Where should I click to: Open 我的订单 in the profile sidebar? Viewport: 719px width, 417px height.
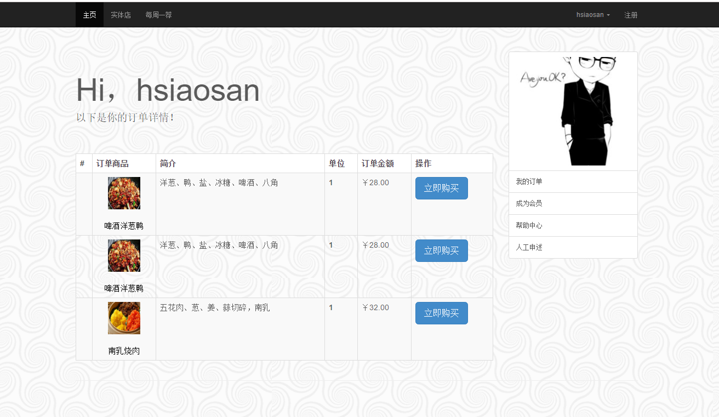coord(573,181)
